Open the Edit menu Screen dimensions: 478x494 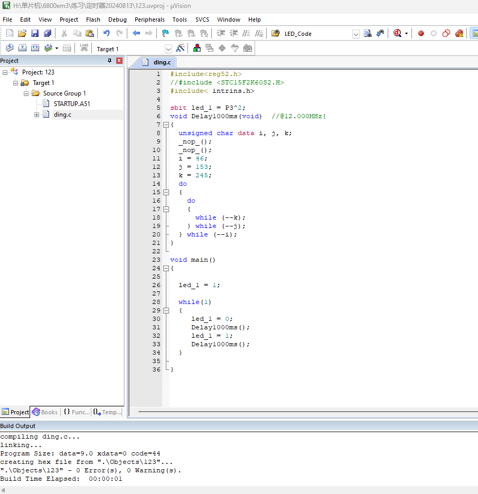point(25,20)
